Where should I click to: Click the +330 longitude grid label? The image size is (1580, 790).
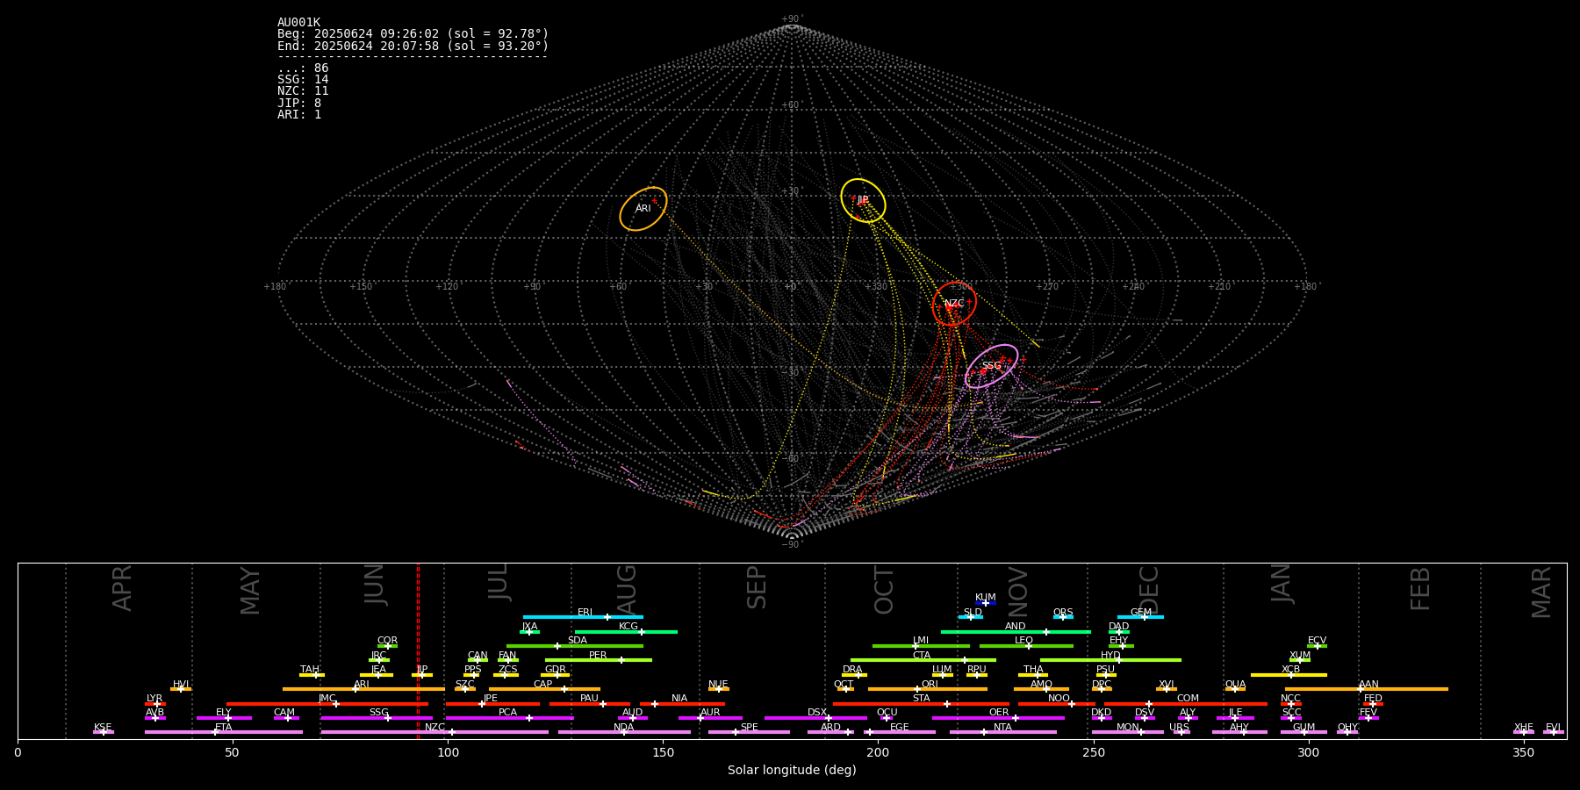pos(876,287)
